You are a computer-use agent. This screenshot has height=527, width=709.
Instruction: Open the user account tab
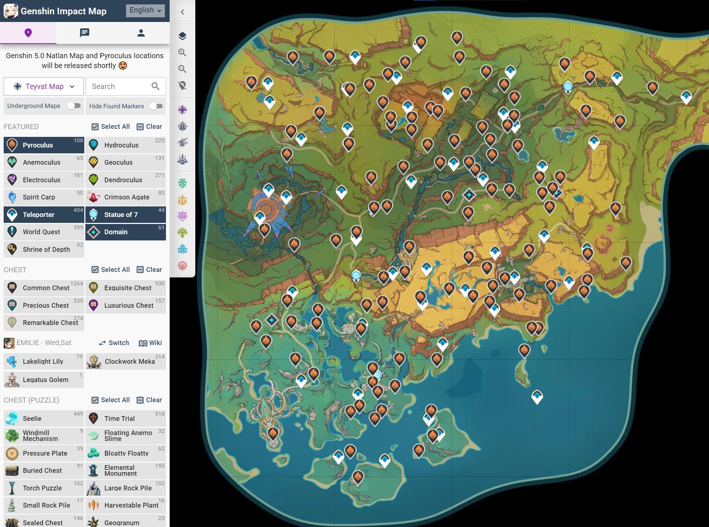coord(141,33)
